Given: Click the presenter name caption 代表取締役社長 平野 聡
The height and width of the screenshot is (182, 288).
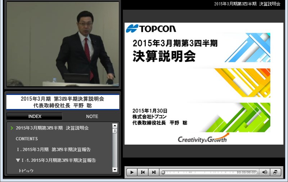Looking at the screenshot, I should coord(63,105).
